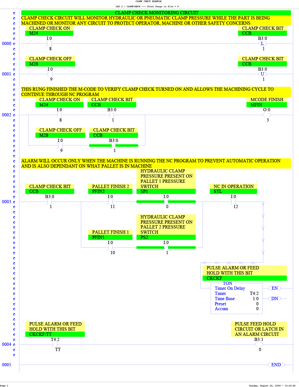Select the 'CLAMP CHECK MONITORING CIRCUIT' title bar

(x=156, y=13)
